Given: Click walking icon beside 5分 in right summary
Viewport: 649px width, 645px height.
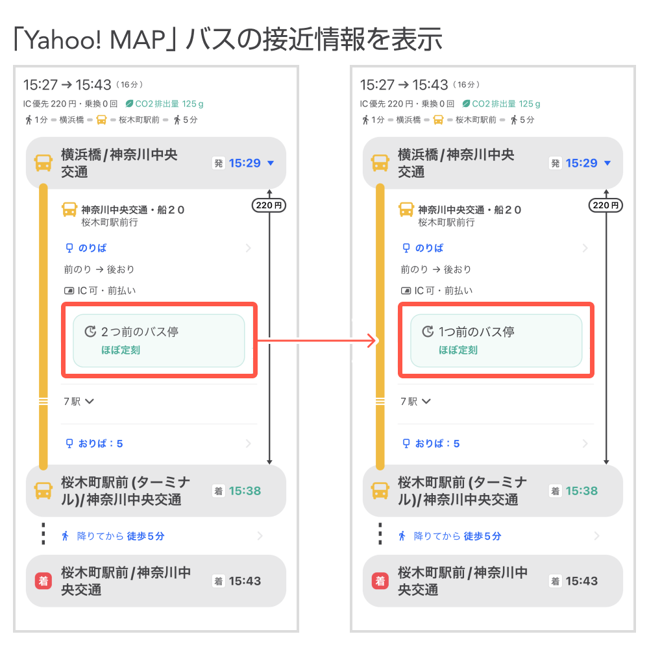Looking at the screenshot, I should [514, 120].
